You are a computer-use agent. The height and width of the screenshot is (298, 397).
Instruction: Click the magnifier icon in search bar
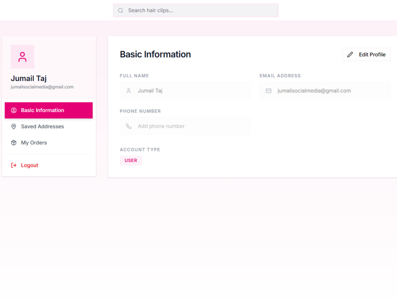(x=121, y=10)
